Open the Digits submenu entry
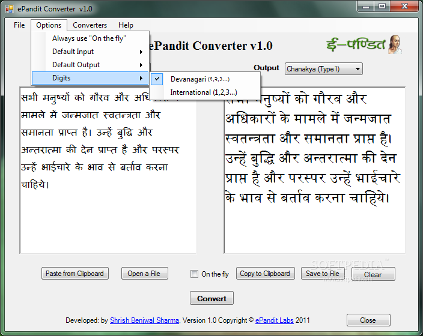 pos(90,78)
